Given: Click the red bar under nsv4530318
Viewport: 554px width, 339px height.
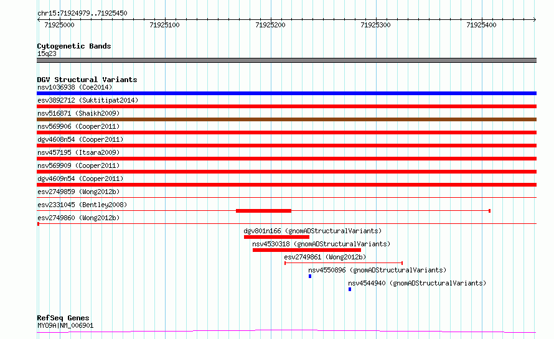Looking at the screenshot, I should pyautogui.click(x=307, y=250).
